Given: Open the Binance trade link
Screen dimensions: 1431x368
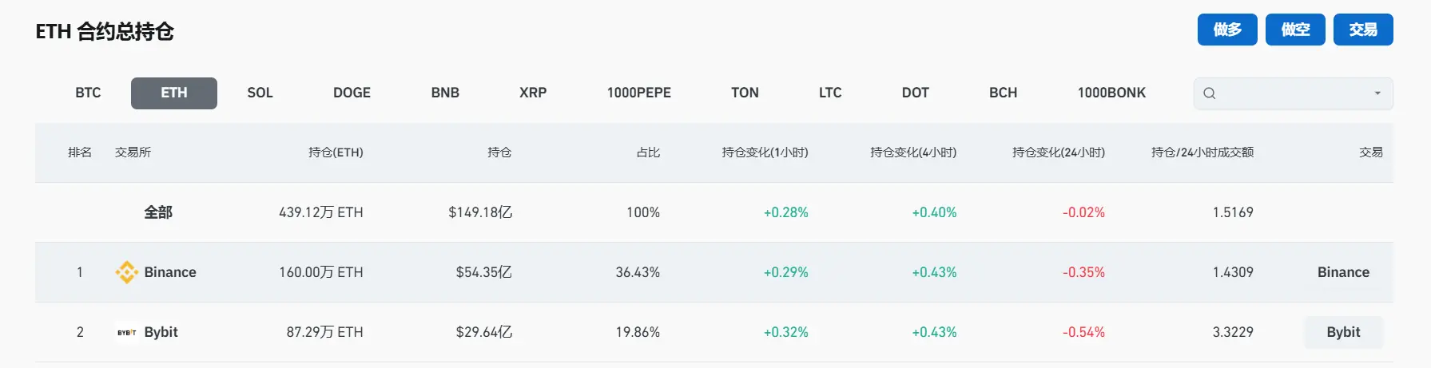Looking at the screenshot, I should pyautogui.click(x=1342, y=272).
